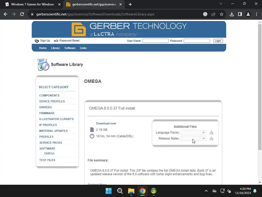Open Links in navigation bar
This screenshot has width=262, height=197.
[83, 48]
